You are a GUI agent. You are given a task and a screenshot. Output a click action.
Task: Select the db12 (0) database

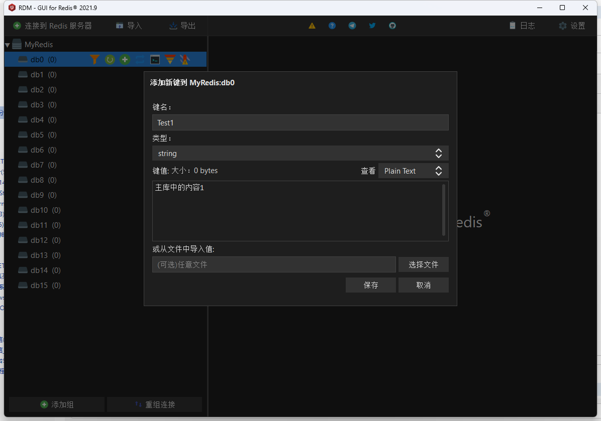pos(45,240)
